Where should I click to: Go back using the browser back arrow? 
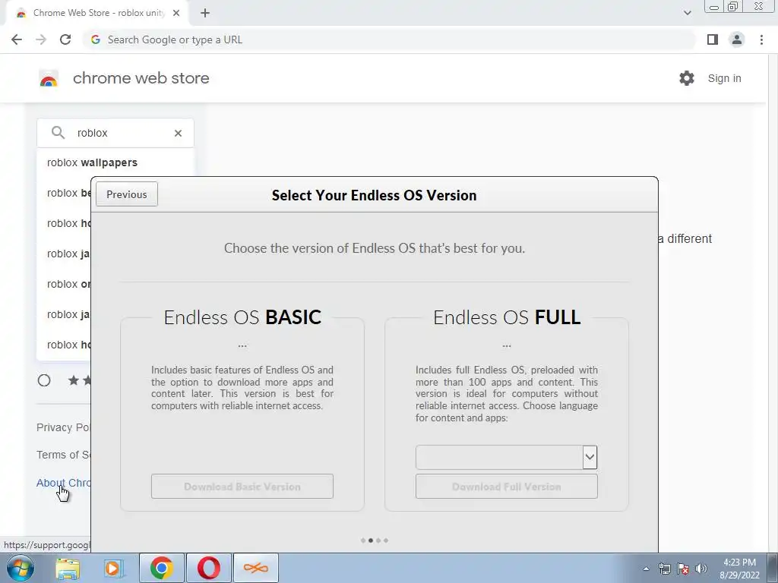click(17, 39)
